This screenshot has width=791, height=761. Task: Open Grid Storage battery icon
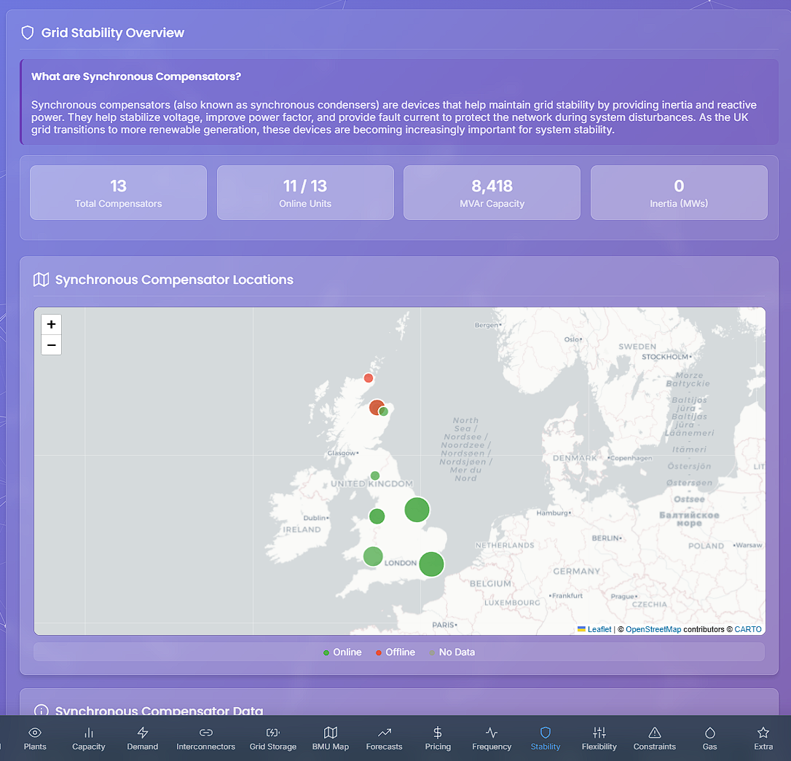[x=273, y=733]
